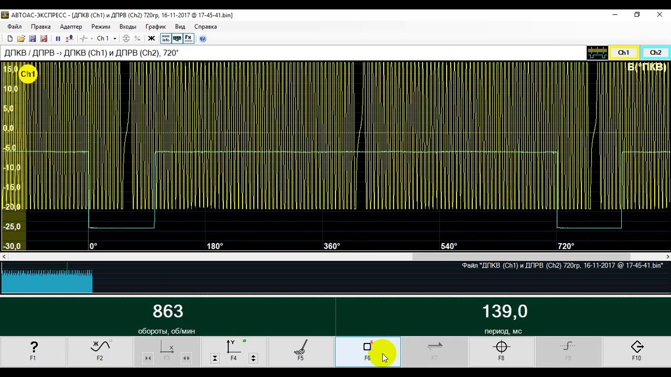Click the 139,0 period value
Image resolution: width=671 pixels, height=377 pixels.
pos(504,312)
